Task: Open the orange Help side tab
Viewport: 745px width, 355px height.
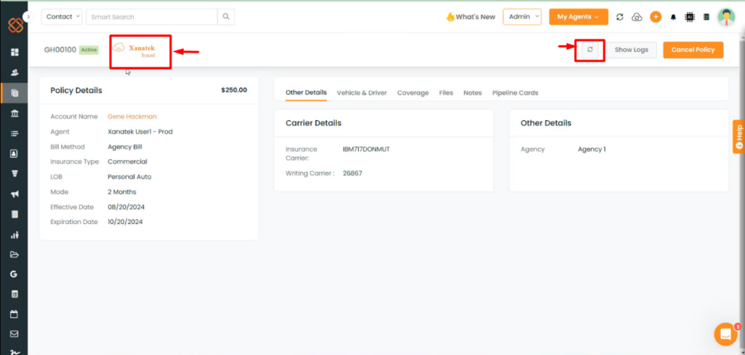Action: 739,136
